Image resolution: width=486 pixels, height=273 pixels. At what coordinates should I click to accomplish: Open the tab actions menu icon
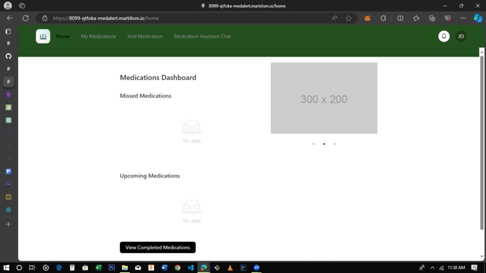tap(8, 31)
